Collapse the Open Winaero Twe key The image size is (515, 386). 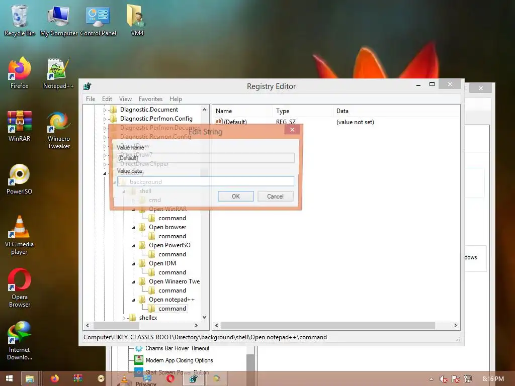pyautogui.click(x=133, y=281)
